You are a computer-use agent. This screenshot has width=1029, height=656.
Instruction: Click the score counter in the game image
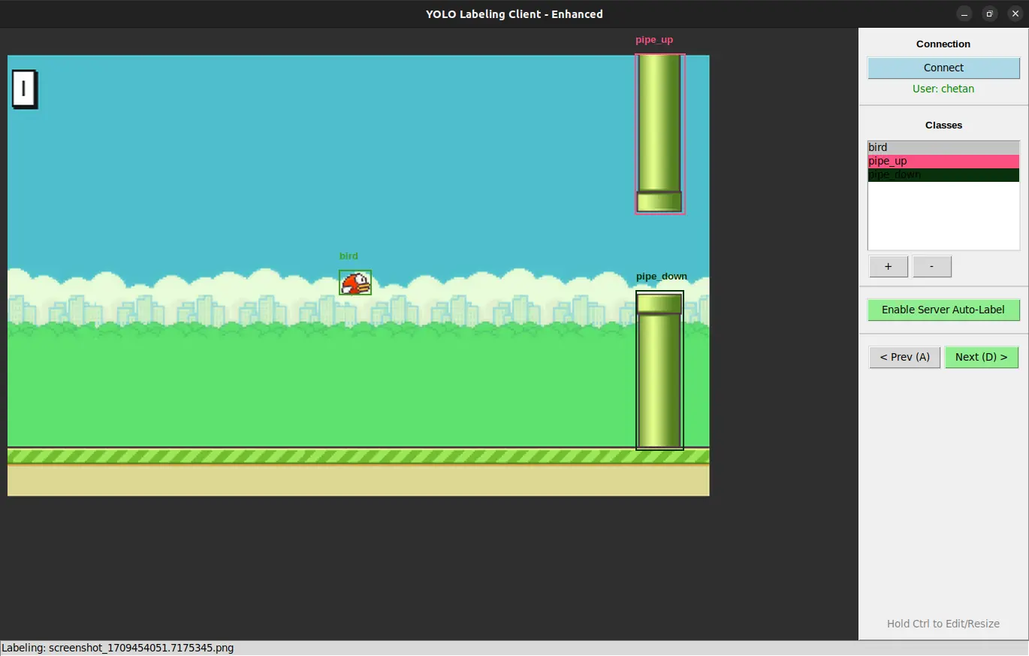[24, 89]
